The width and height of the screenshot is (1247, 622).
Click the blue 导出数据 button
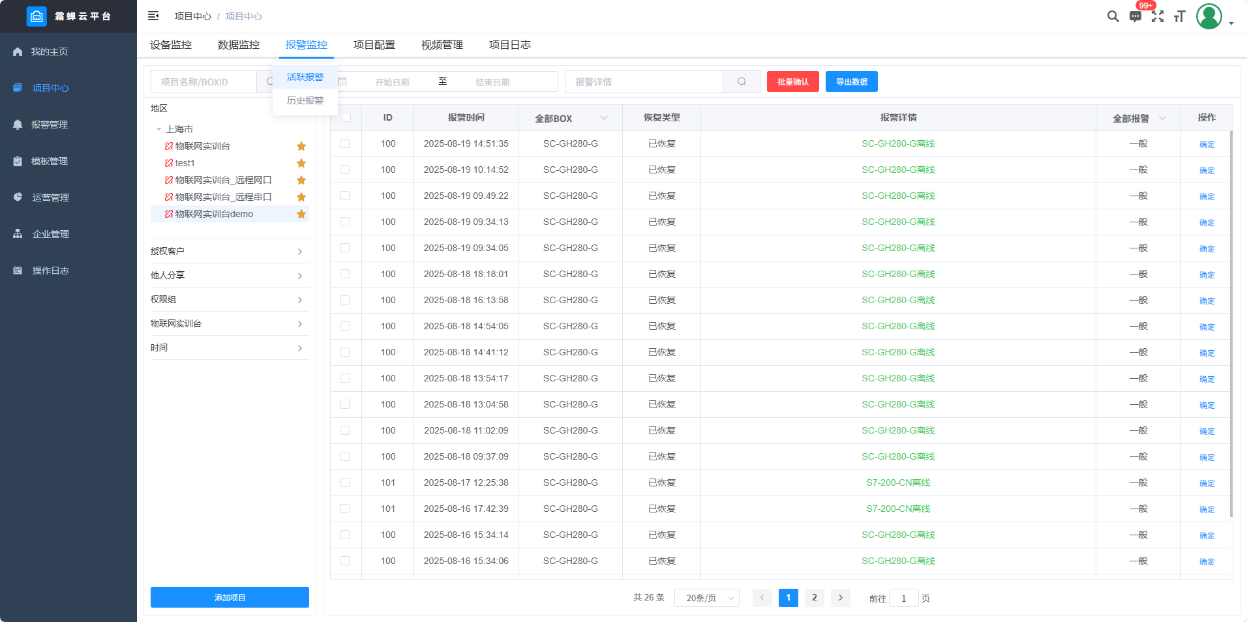click(x=851, y=81)
